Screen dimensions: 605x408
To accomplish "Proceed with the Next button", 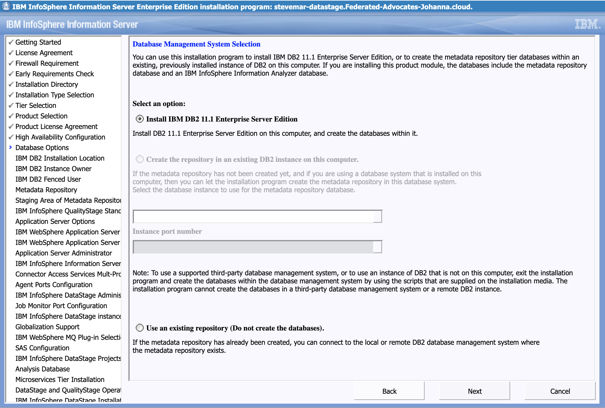I will click(x=475, y=391).
